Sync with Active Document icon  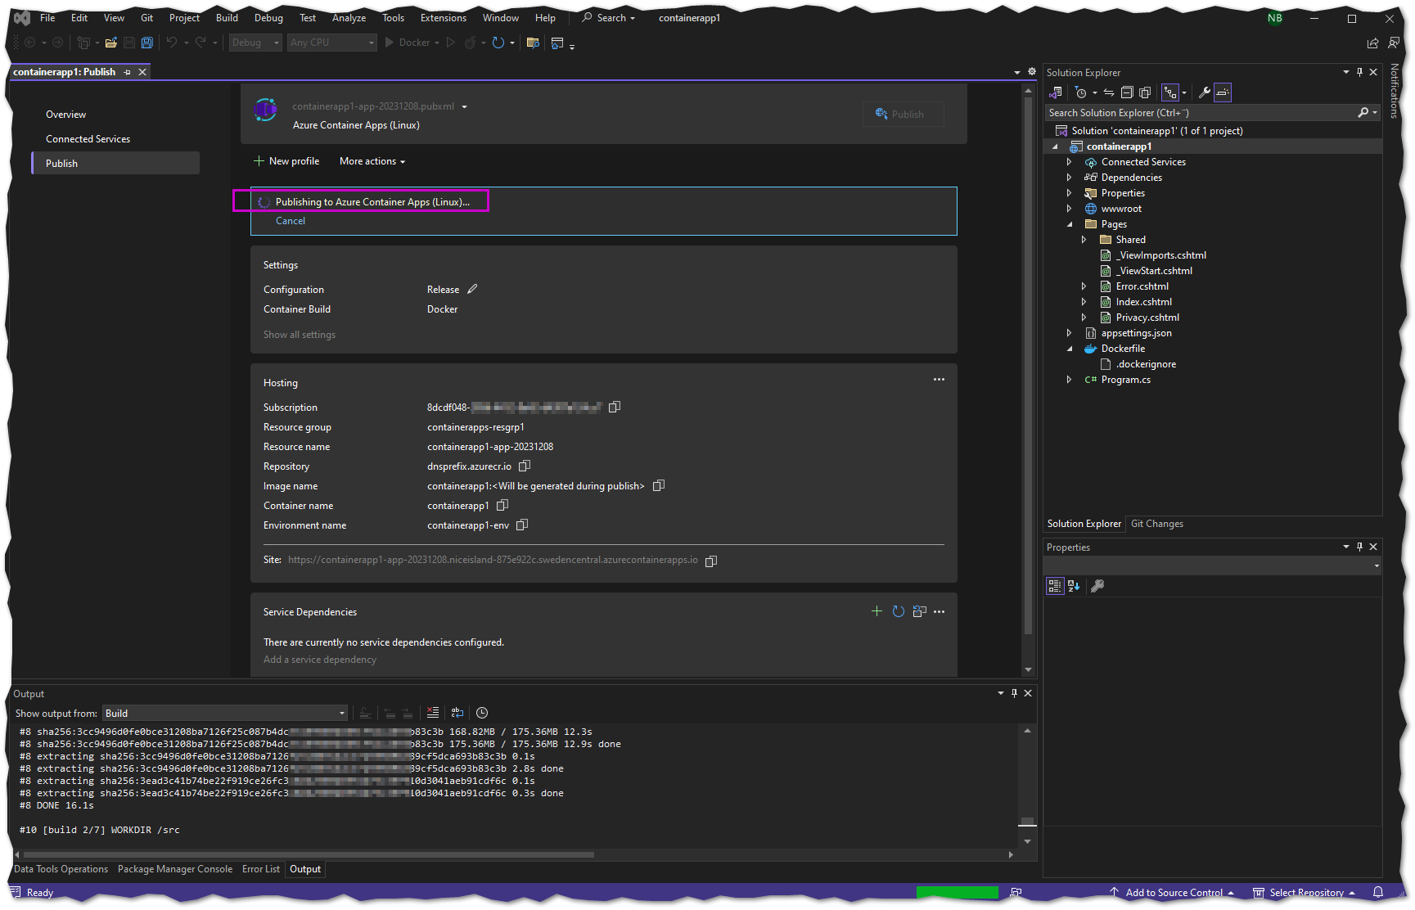(1109, 92)
